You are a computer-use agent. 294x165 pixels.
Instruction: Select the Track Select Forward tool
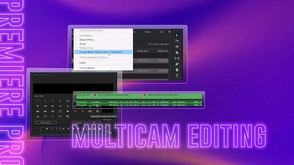click(x=177, y=41)
